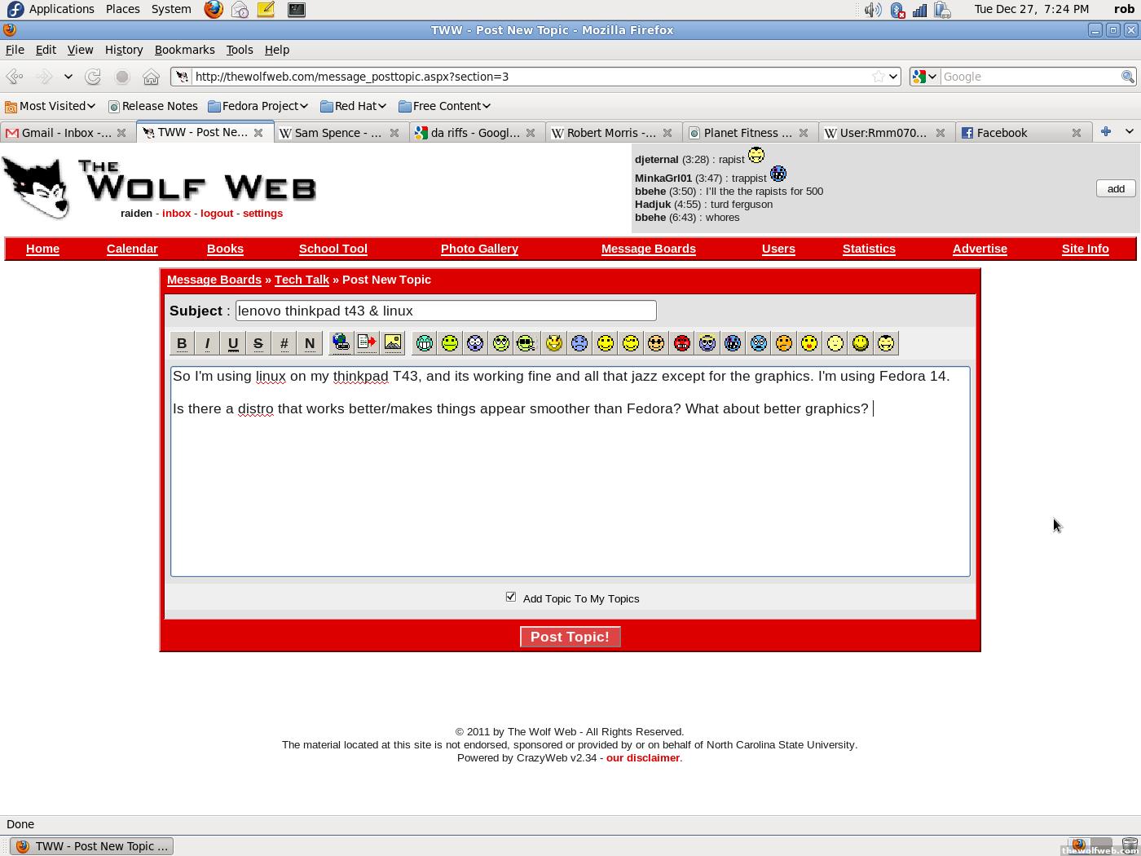Open the Photo Gallery nav link
Image resolution: width=1141 pixels, height=856 pixels.
[x=479, y=249]
